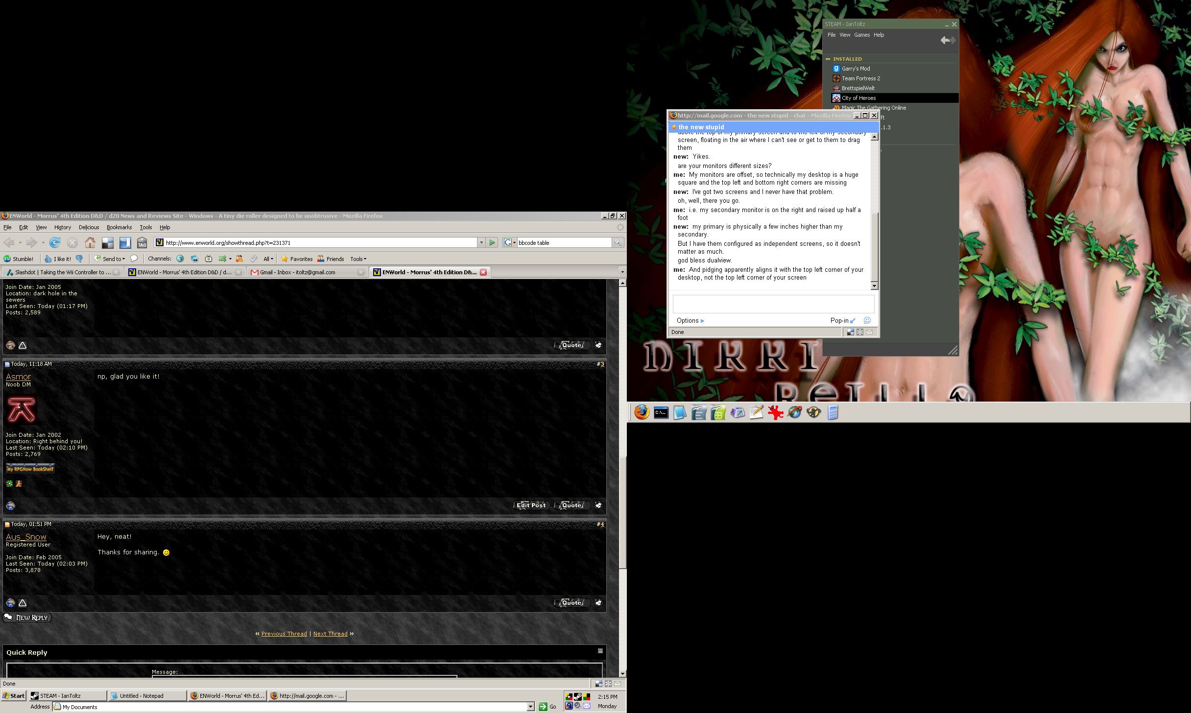Open the URL bar history dropdown
This screenshot has height=713, width=1191.
[481, 242]
